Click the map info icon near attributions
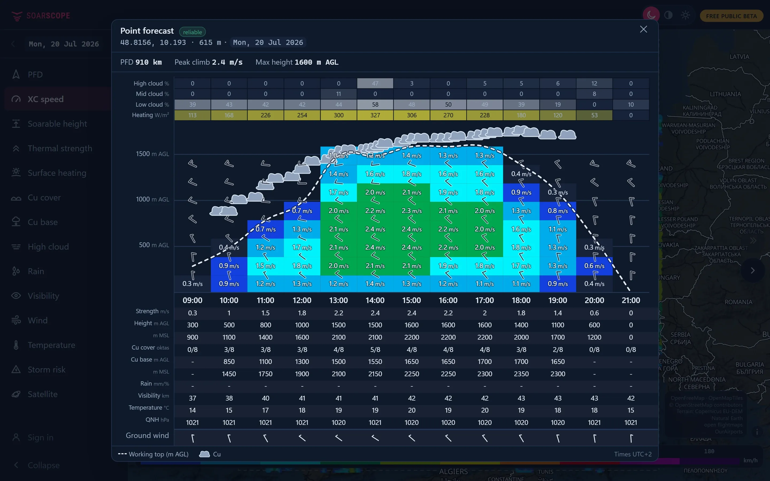 (757, 432)
